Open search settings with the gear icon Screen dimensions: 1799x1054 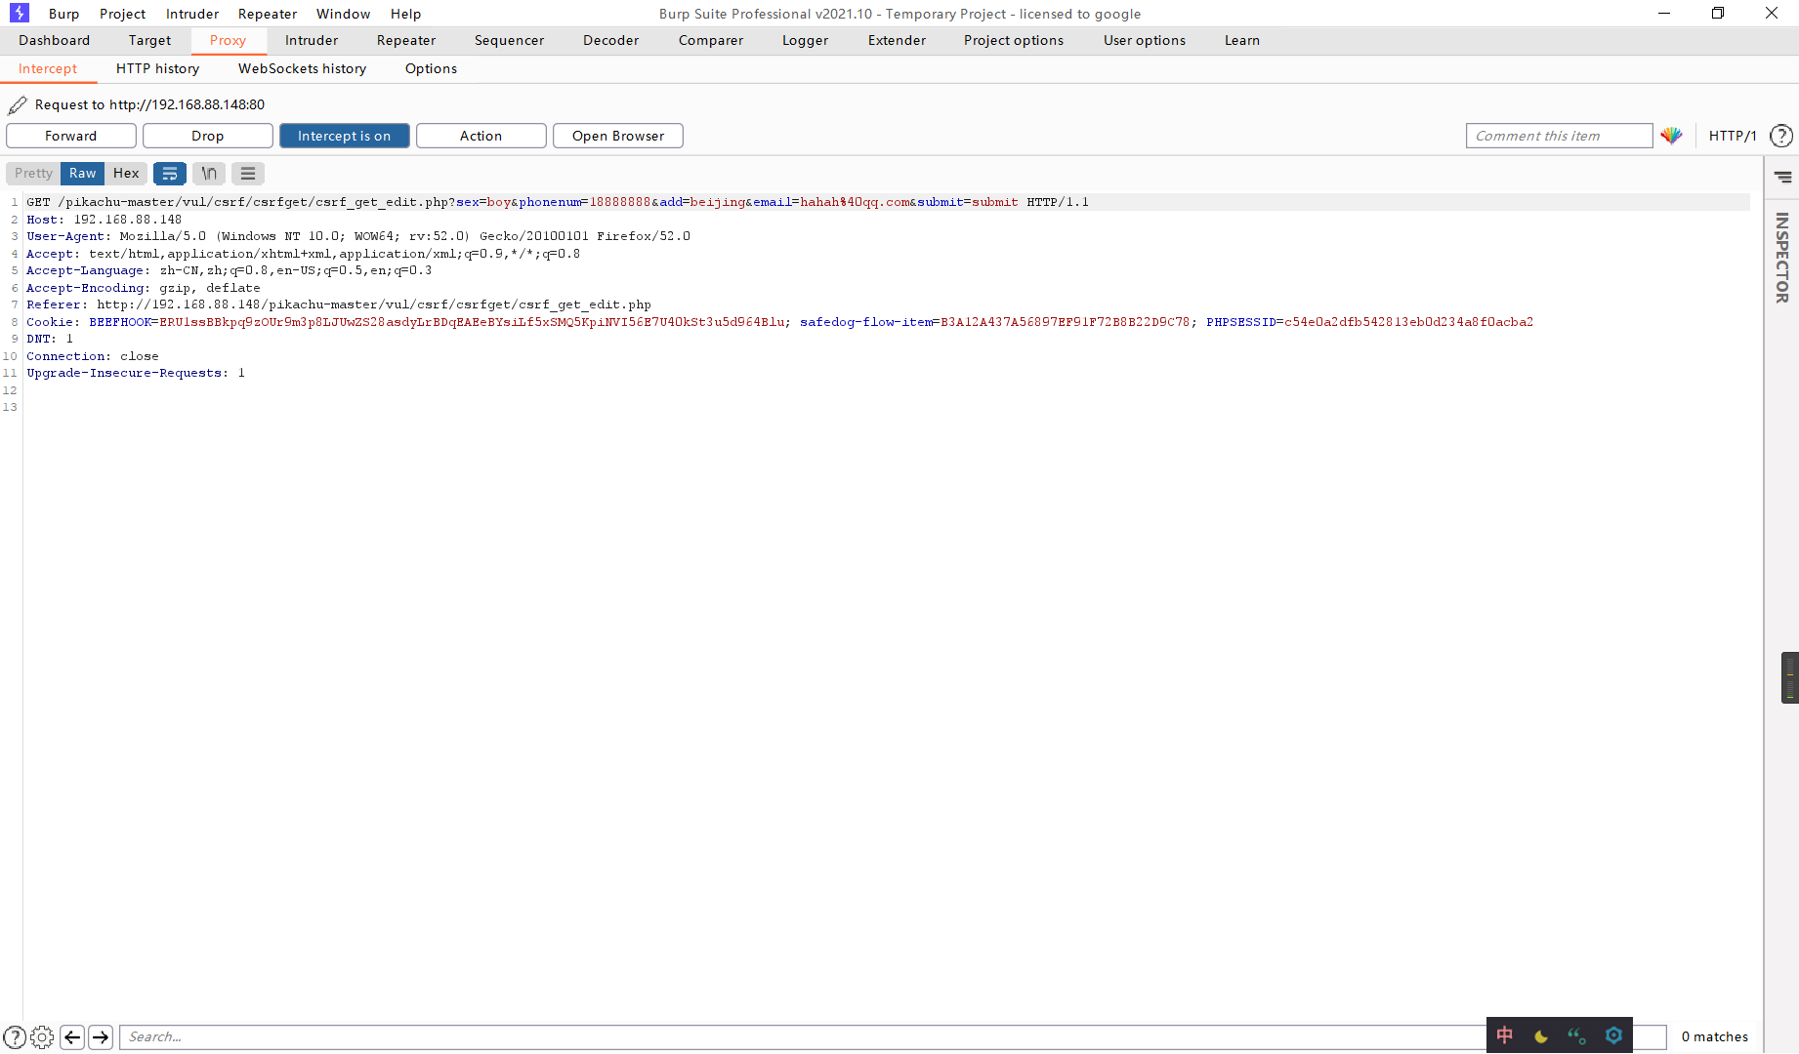point(1613,1035)
